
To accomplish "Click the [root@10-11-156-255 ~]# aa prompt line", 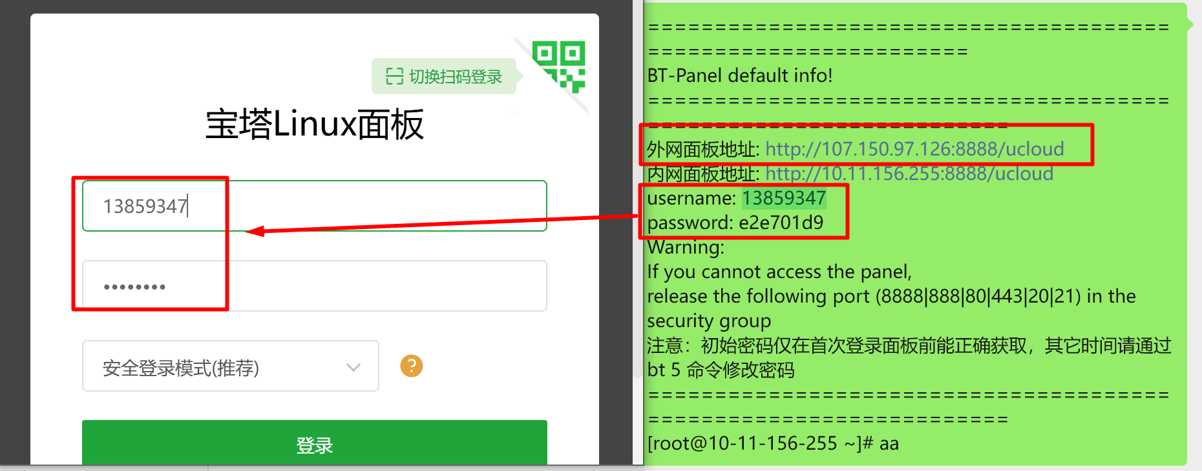I will [x=773, y=443].
